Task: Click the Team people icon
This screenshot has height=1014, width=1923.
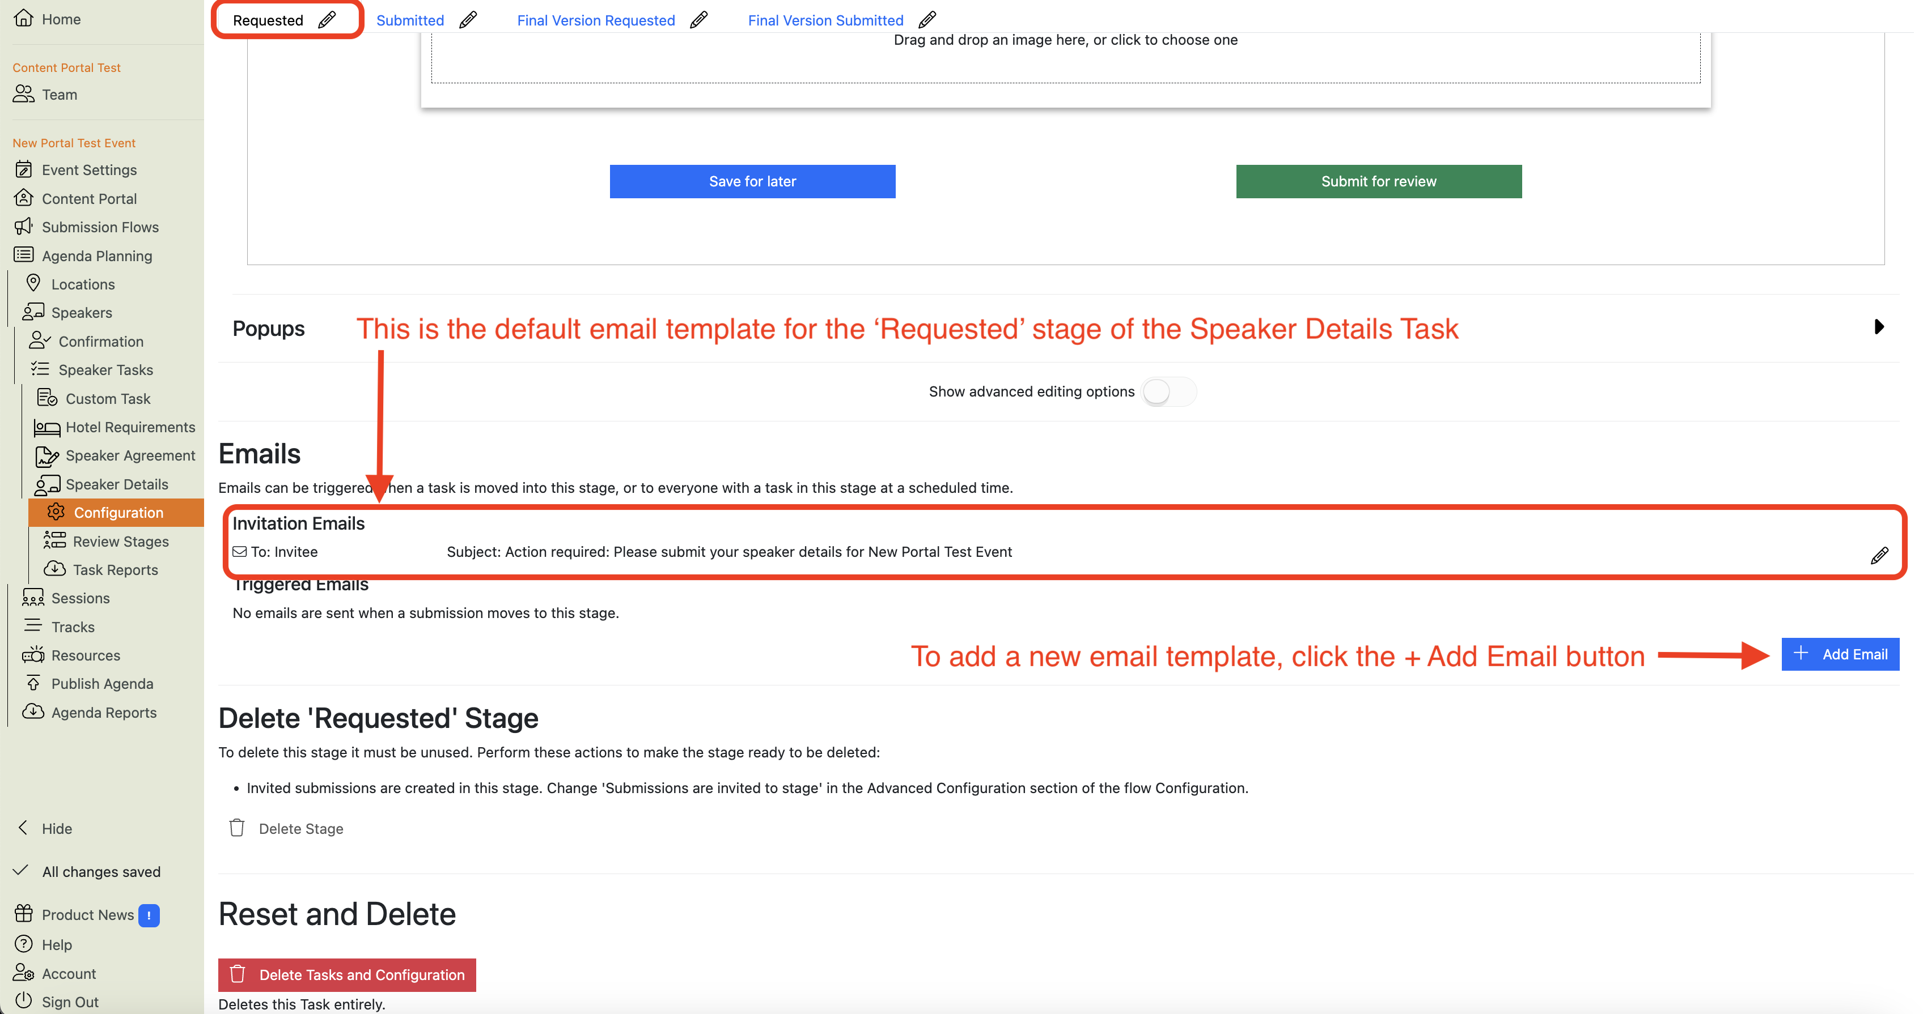Action: click(24, 94)
